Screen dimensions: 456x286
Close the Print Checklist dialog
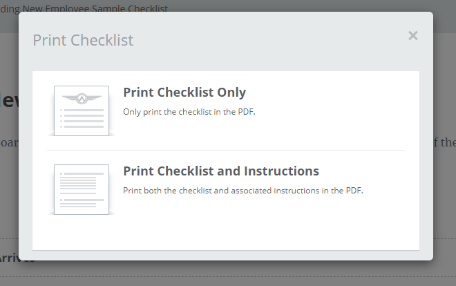tap(413, 36)
